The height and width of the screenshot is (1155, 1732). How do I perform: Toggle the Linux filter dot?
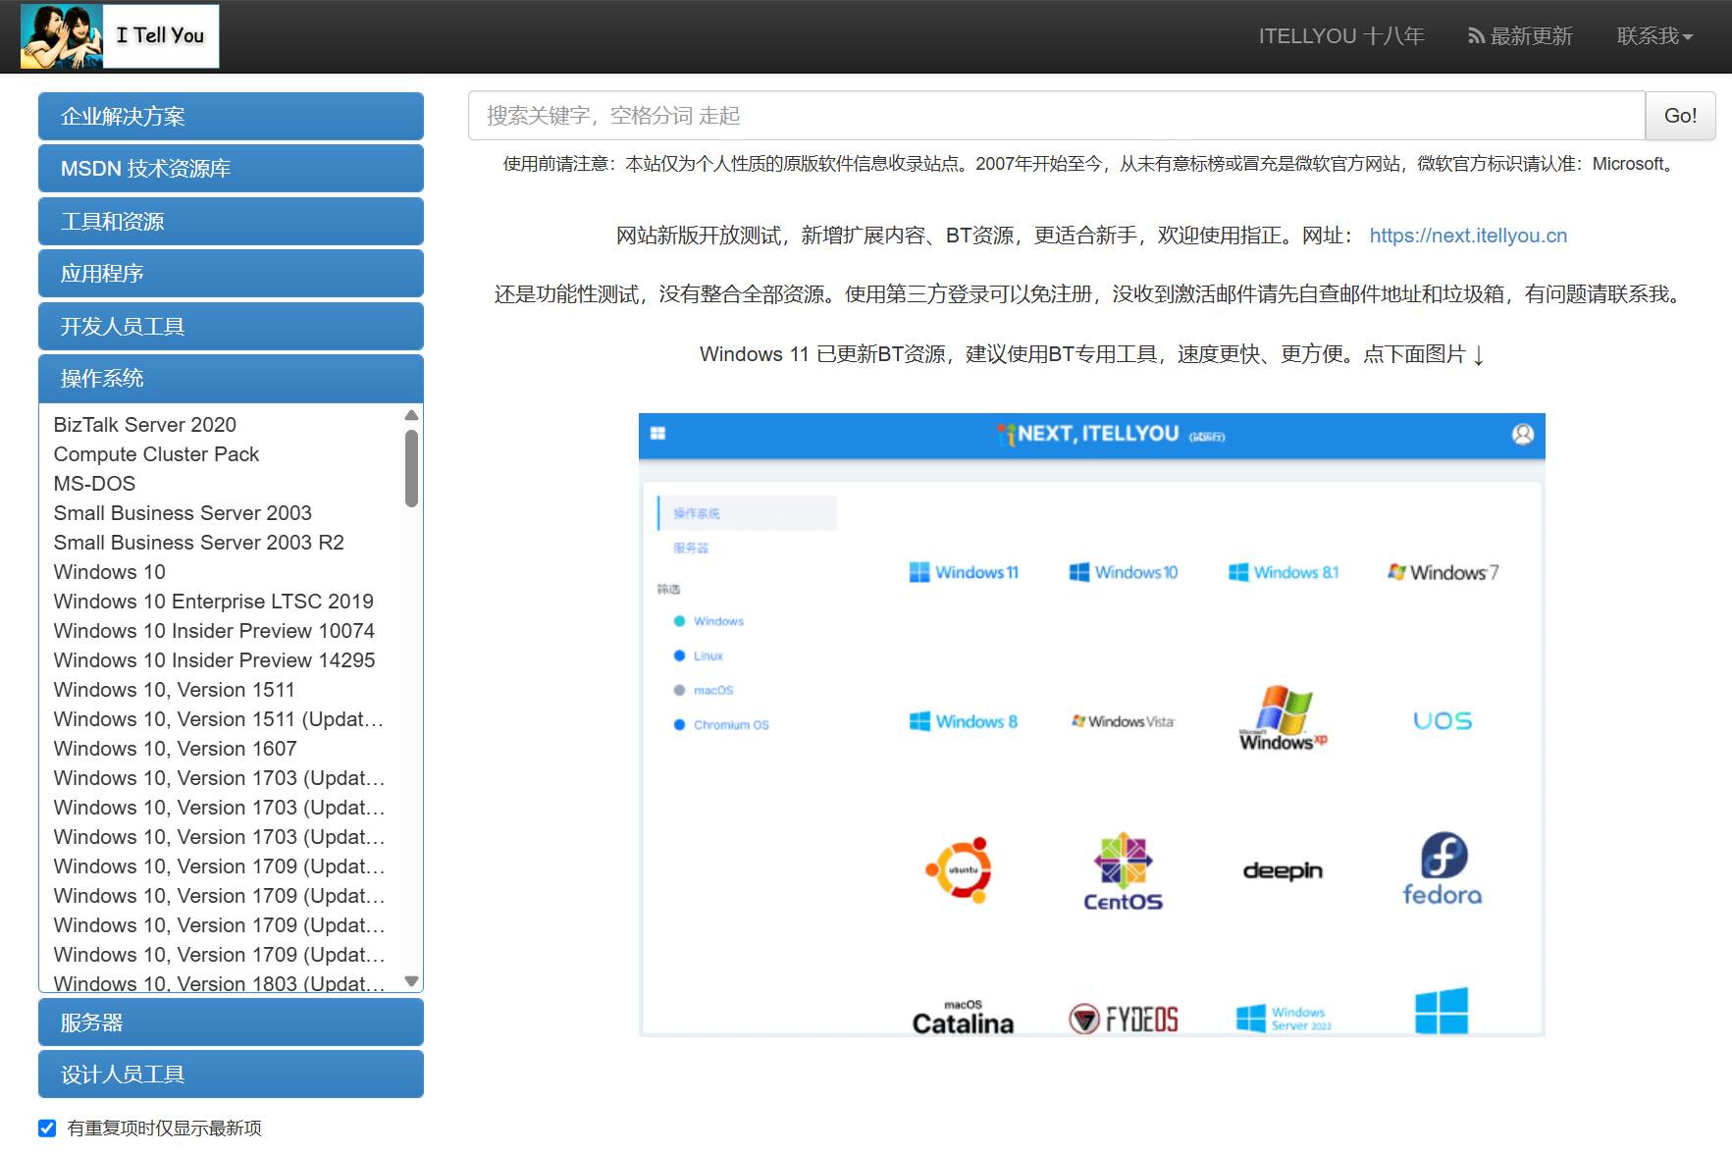point(679,656)
